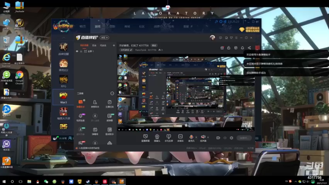Collapse the toolbox panel

coord(112,93)
